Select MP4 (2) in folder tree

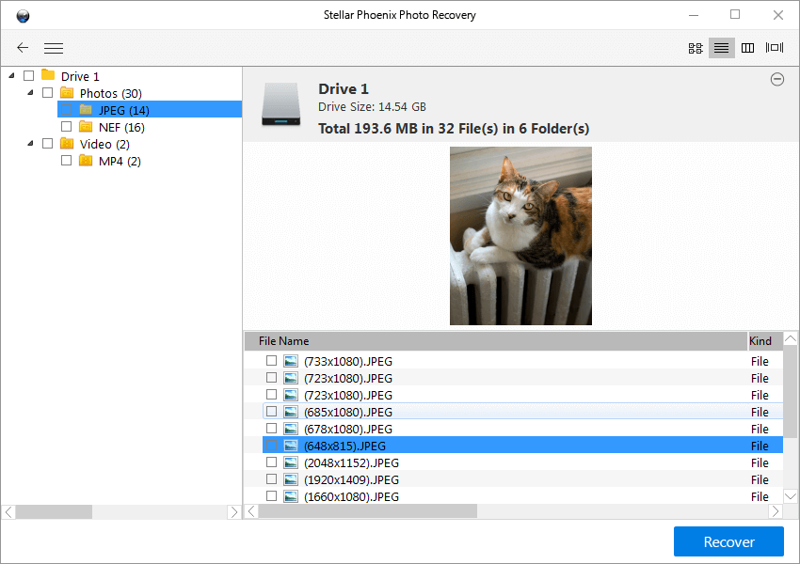[120, 161]
